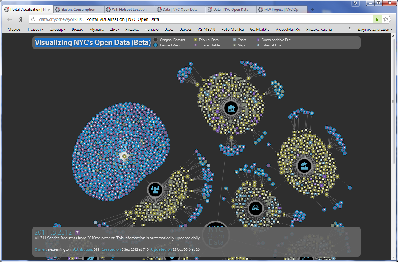Click the house icon category hub
The image size is (398, 262).
(x=231, y=108)
